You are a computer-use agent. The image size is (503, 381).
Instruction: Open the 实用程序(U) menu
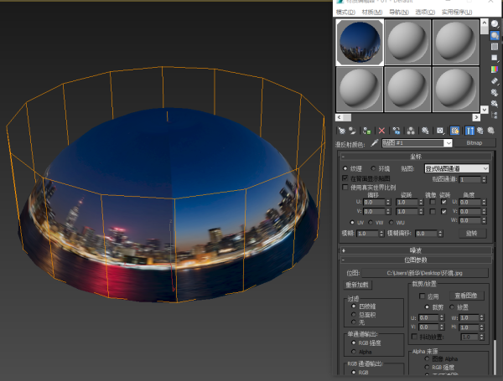(457, 12)
